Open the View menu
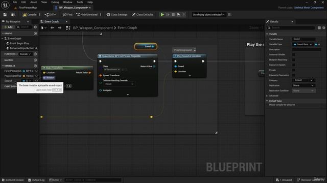 point(44,2)
